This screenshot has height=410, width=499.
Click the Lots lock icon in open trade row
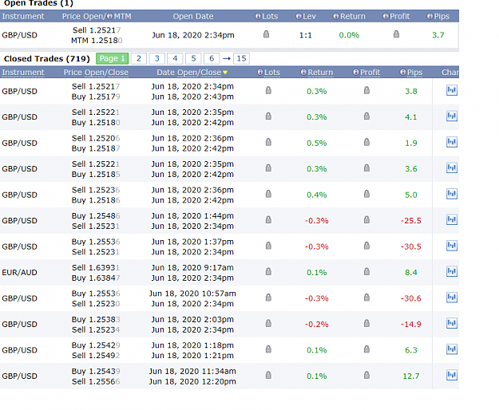coord(267,34)
